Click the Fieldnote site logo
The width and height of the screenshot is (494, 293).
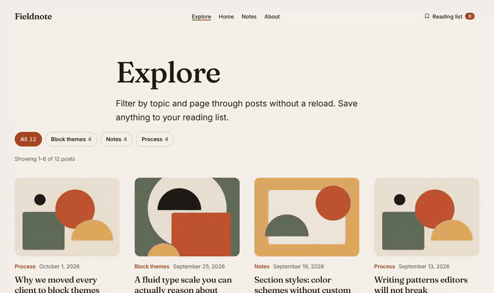[x=33, y=17]
